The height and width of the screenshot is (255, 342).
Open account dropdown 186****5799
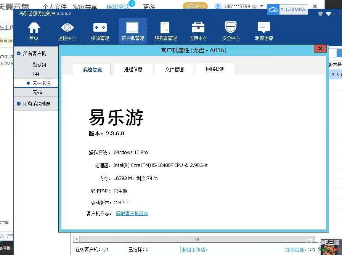point(262,6)
